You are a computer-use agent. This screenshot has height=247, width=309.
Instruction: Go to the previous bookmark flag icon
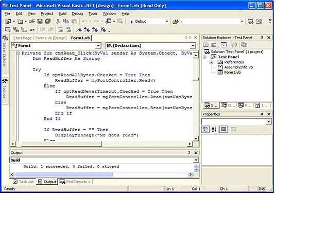click(x=95, y=30)
